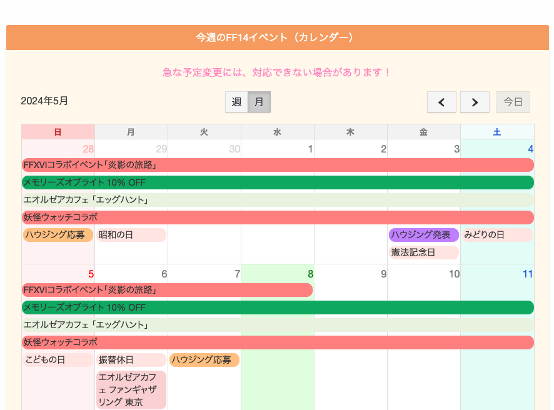Viewport: 554px width, 410px height.
Task: Select date 6 in the calendar
Action: pos(164,274)
